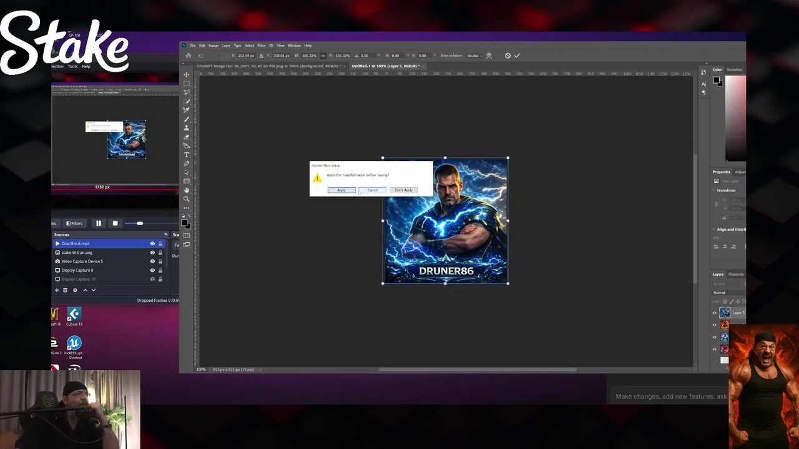Viewport: 799px width, 449px height.
Task: Stop the media source playback
Action: (115, 223)
